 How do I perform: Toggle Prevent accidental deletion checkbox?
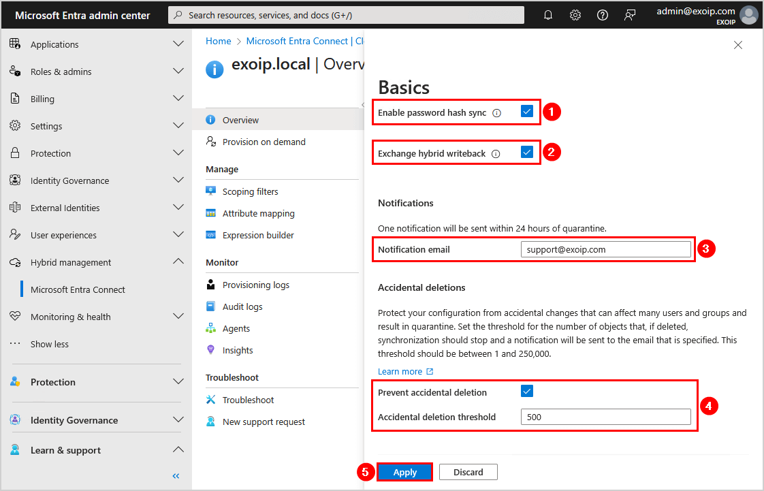click(527, 391)
